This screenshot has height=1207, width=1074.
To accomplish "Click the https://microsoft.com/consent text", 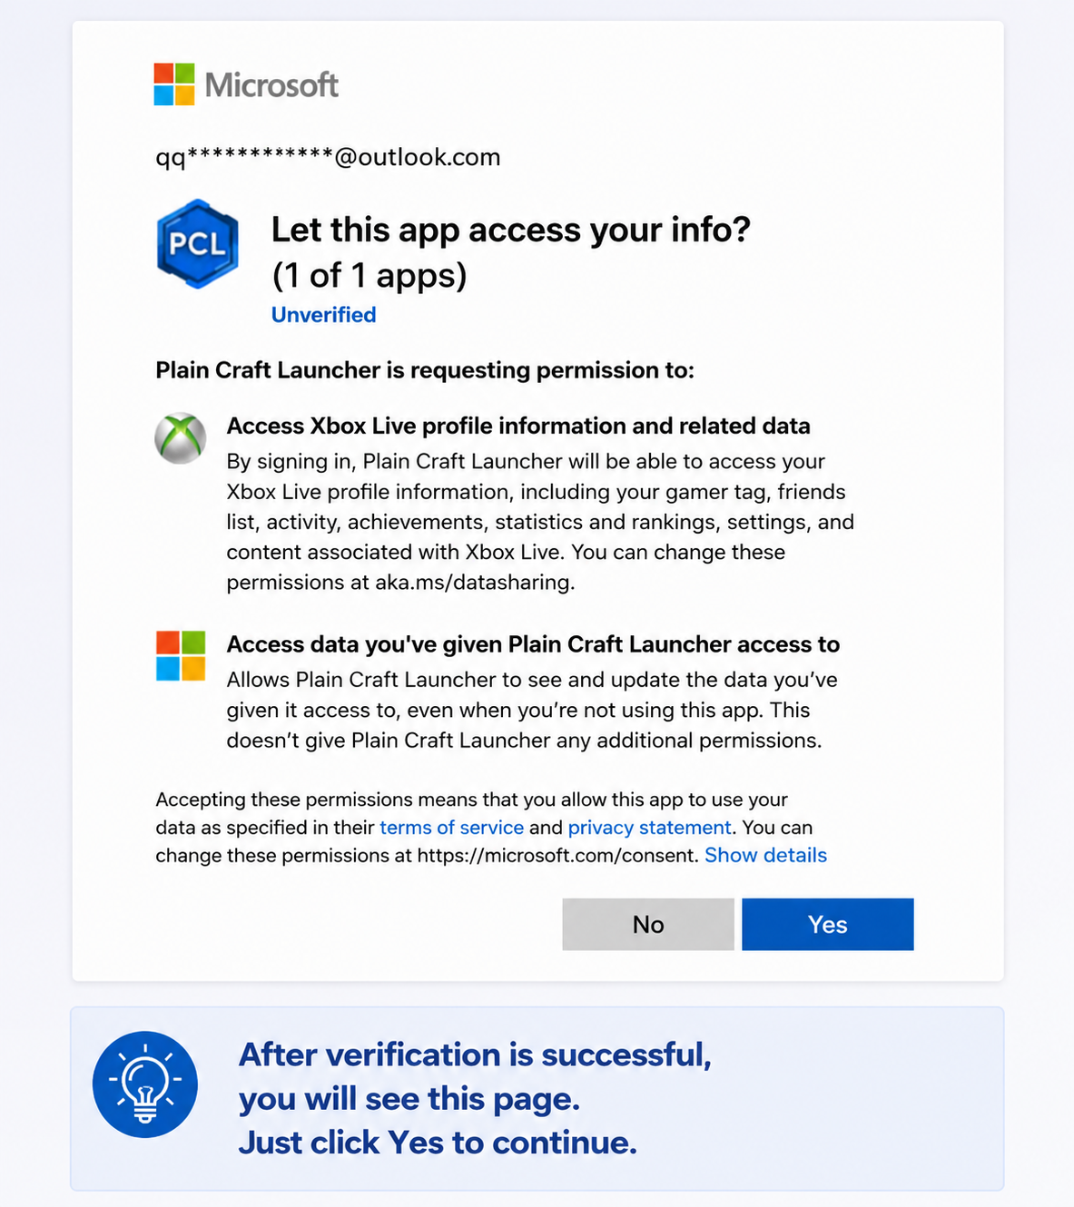I will 557,855.
